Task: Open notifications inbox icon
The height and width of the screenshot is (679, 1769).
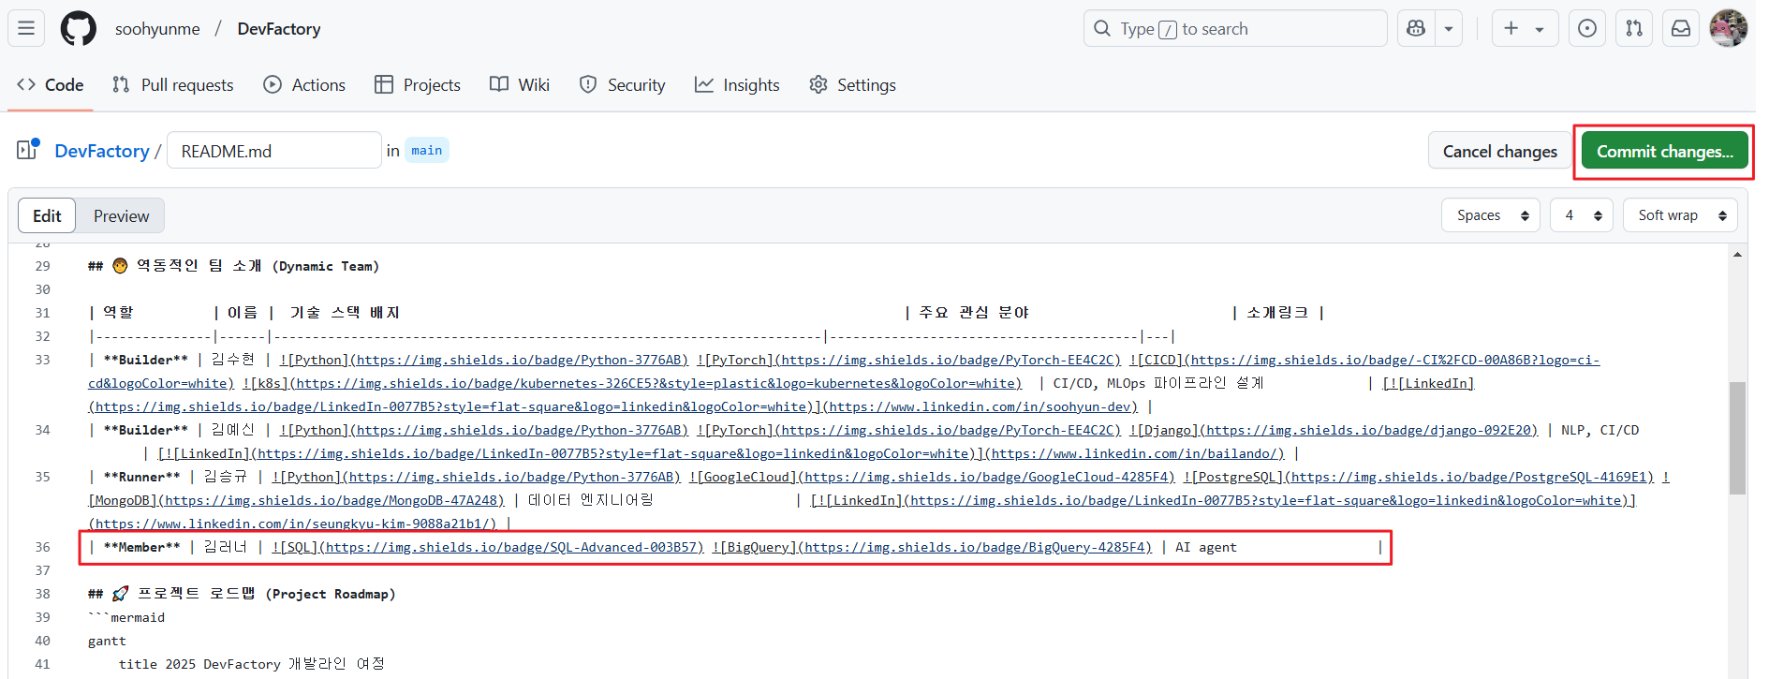Action: point(1681,28)
